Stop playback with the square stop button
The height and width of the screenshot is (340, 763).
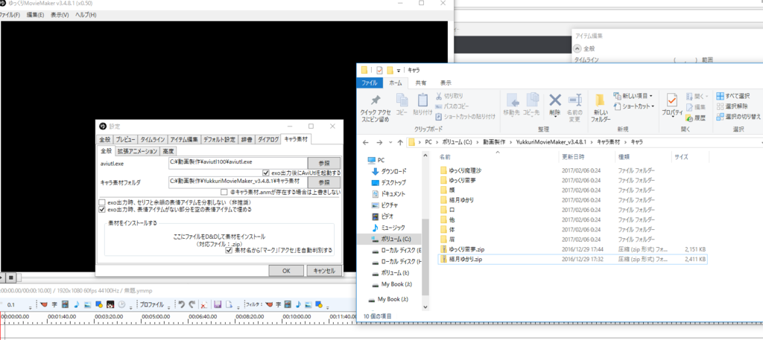pyautogui.click(x=12, y=278)
